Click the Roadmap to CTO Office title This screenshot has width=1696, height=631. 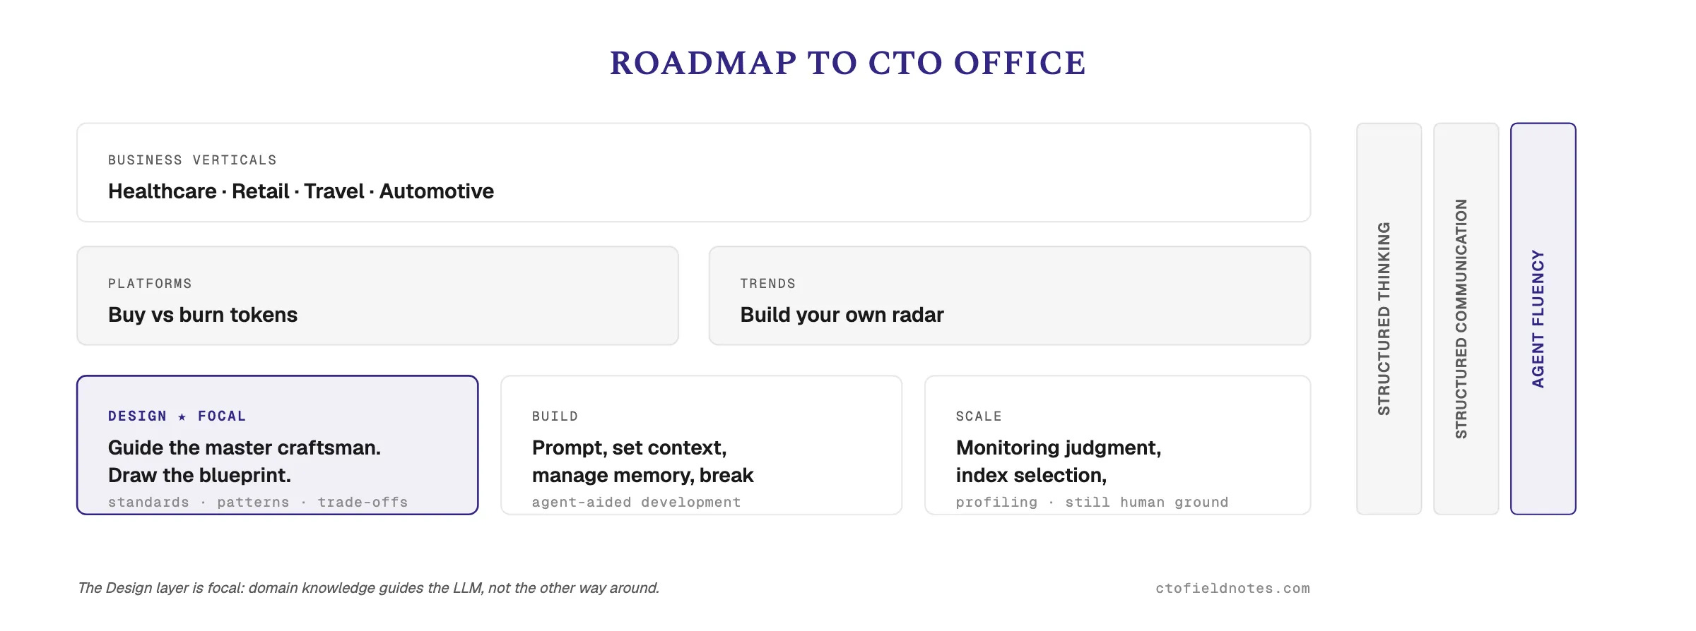pyautogui.click(x=847, y=63)
